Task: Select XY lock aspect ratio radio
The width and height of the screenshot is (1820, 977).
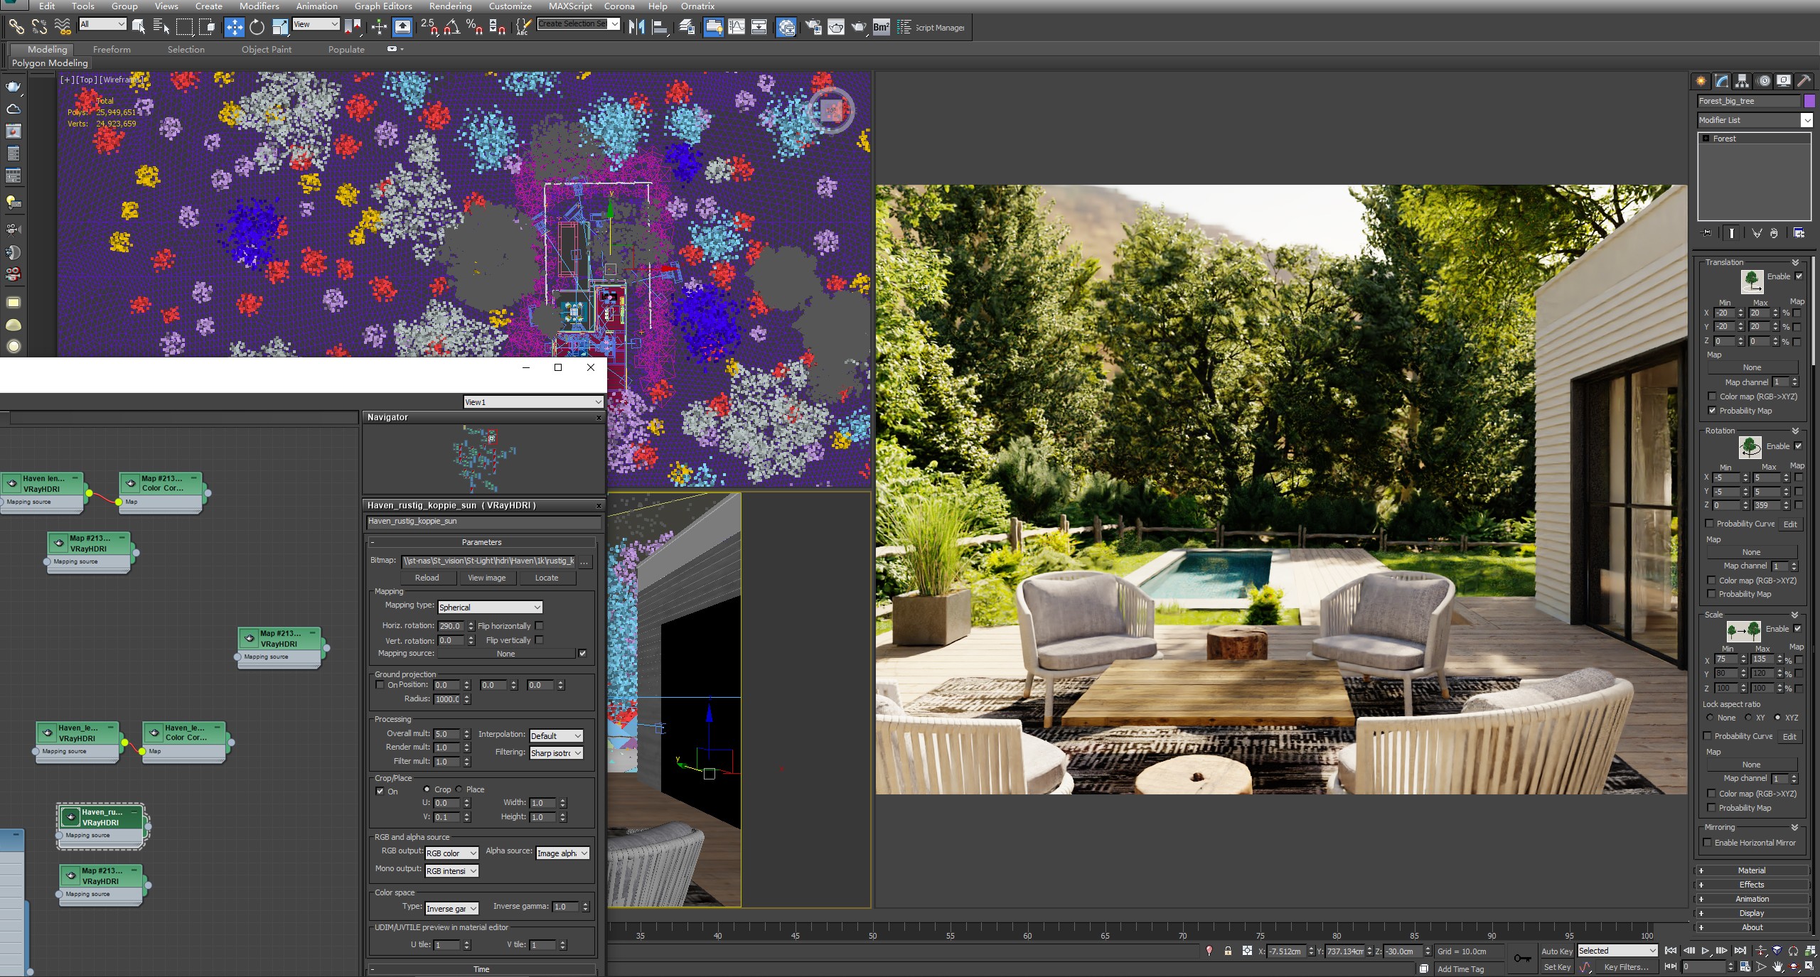Action: [1749, 718]
